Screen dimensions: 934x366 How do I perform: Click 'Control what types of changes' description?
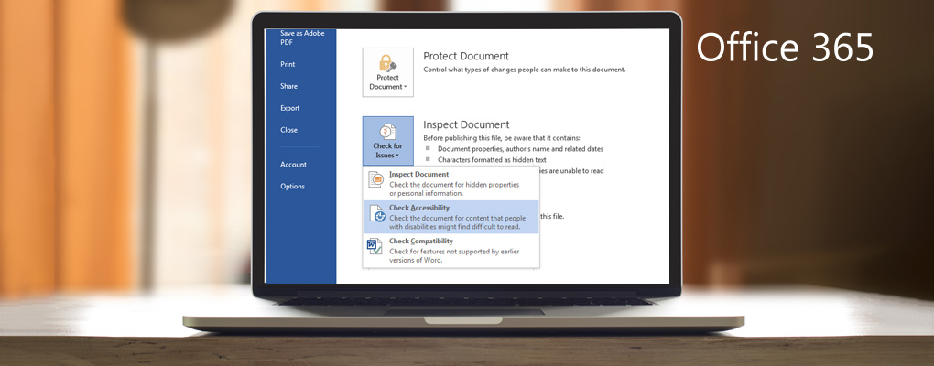click(524, 70)
